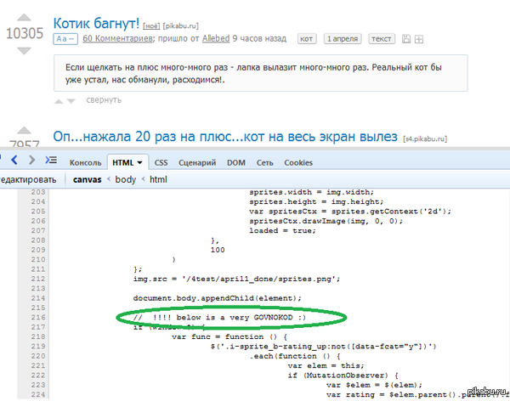Click Firebug forward navigation arrow

[x=31, y=160]
